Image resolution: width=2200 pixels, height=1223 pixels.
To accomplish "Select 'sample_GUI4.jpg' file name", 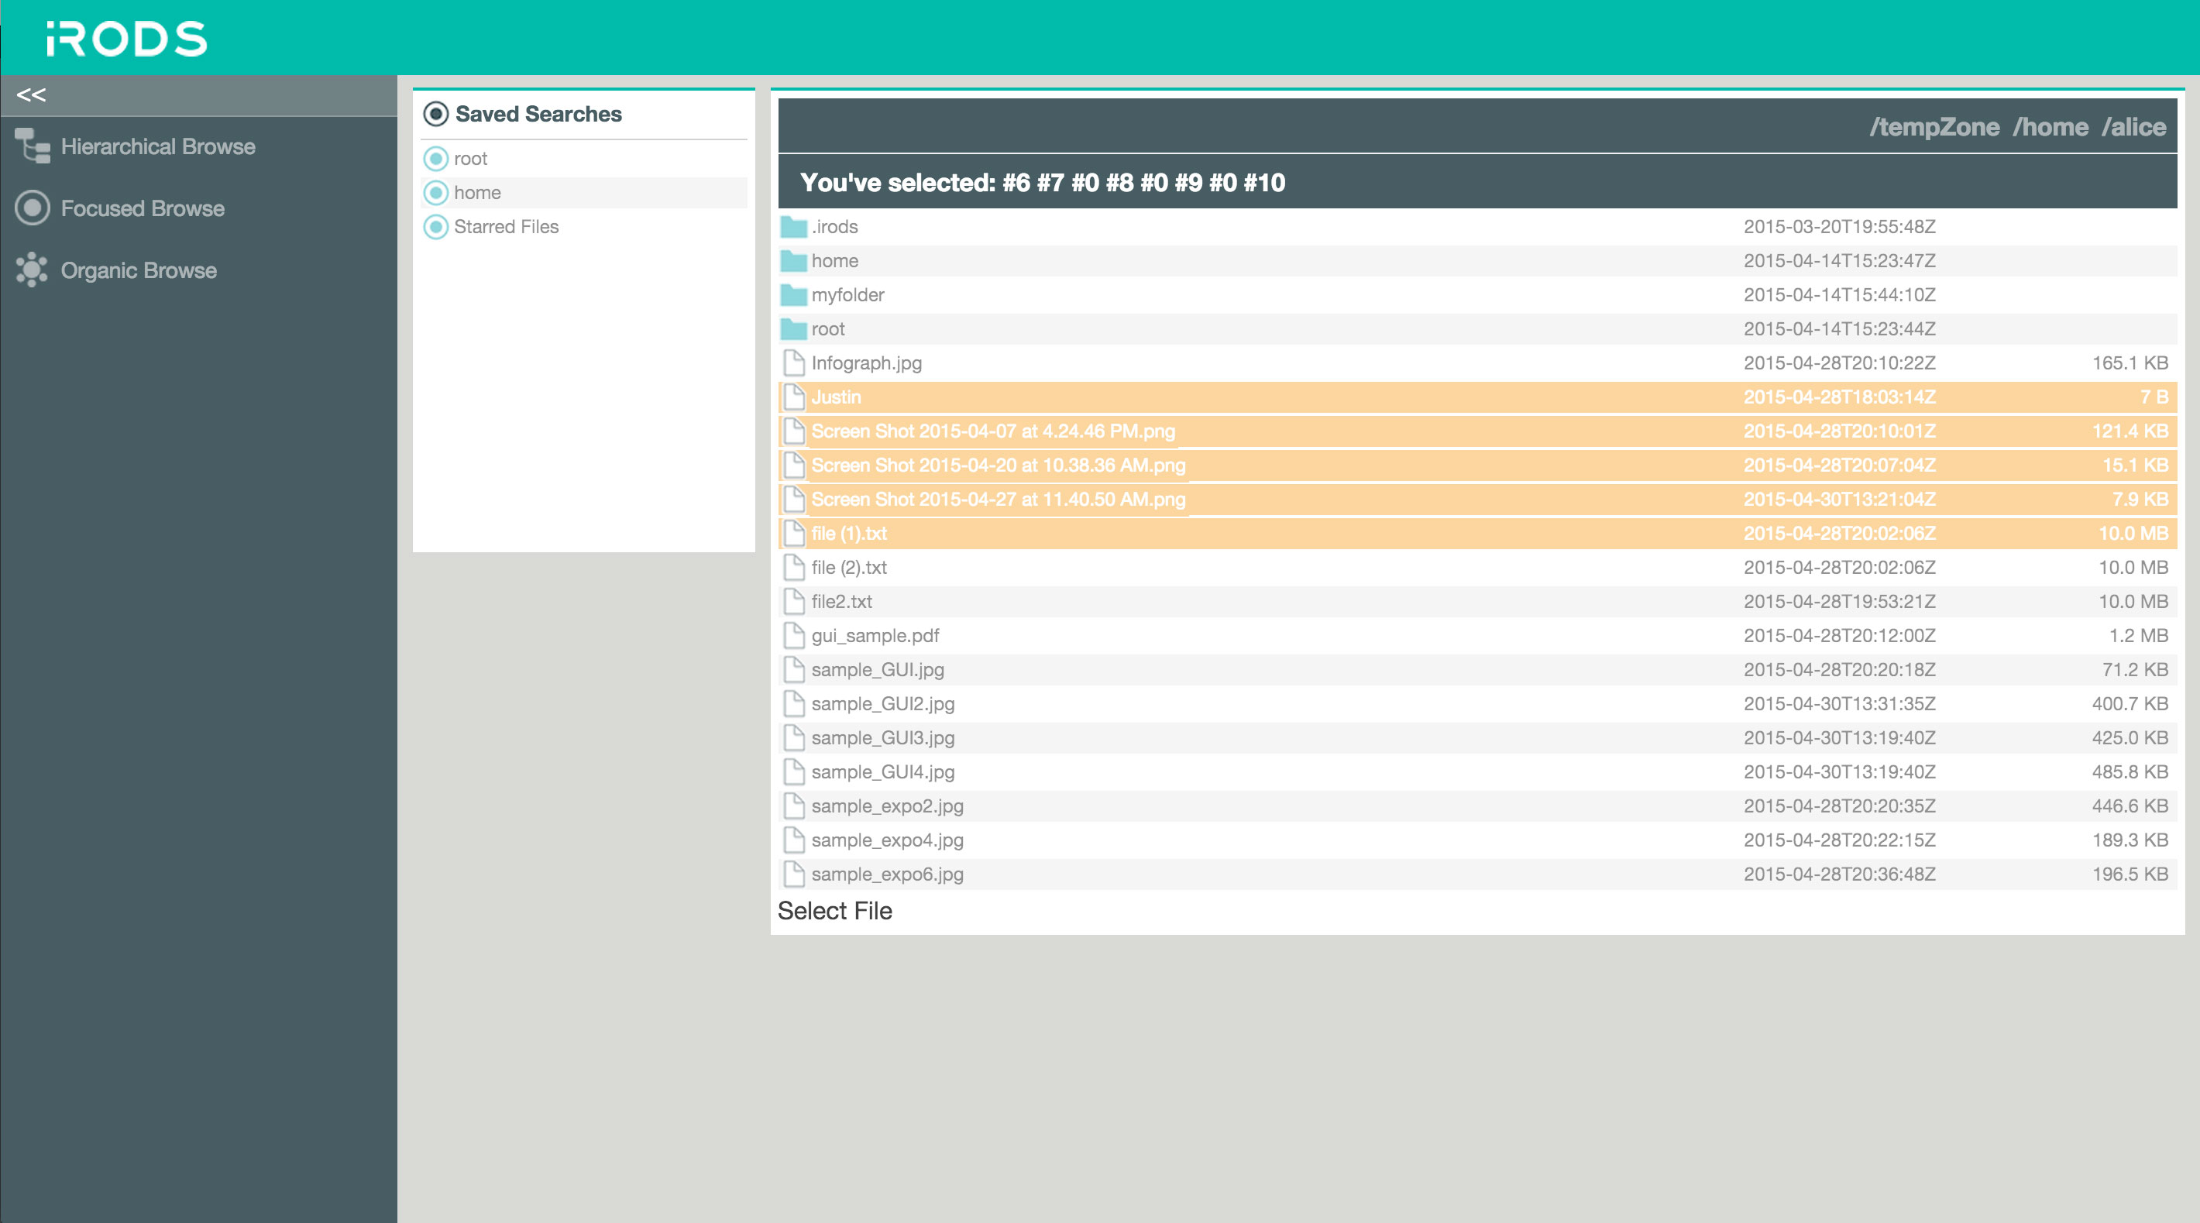I will click(882, 773).
